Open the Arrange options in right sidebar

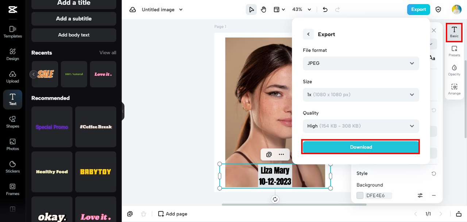click(x=454, y=89)
